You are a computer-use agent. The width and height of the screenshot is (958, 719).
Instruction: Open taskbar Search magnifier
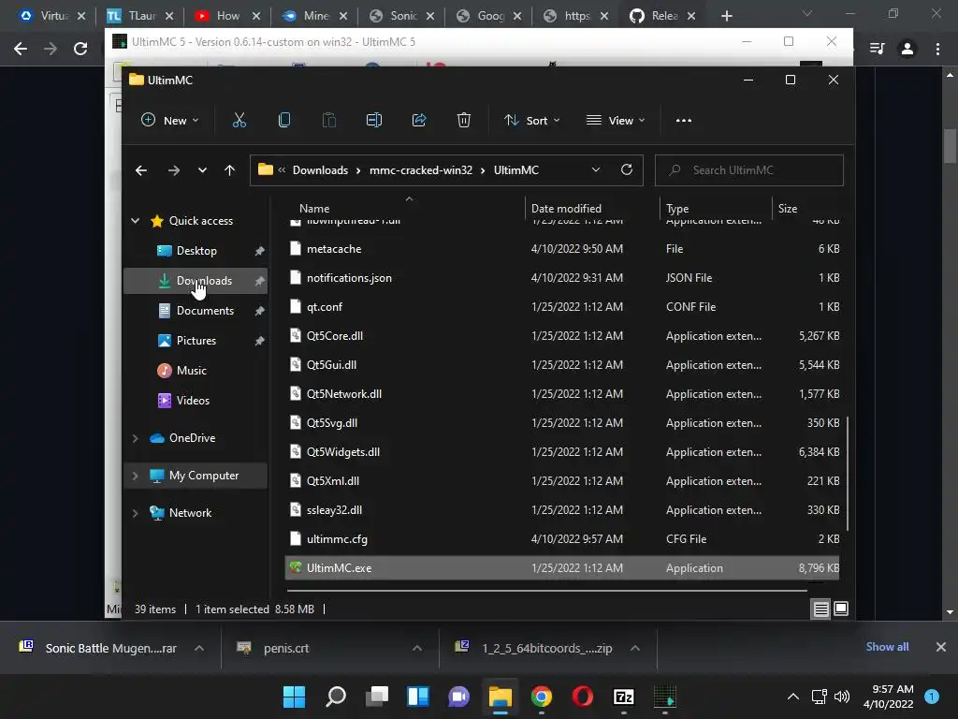336,697
